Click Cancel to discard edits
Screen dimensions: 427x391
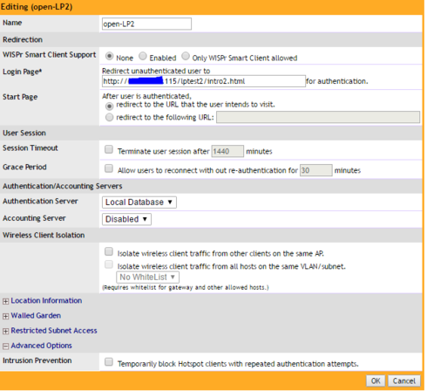coord(404,381)
